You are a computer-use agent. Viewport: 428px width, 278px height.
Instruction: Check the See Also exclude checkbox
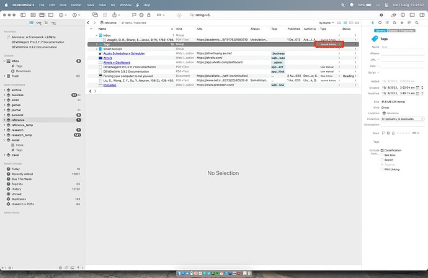[382, 155]
